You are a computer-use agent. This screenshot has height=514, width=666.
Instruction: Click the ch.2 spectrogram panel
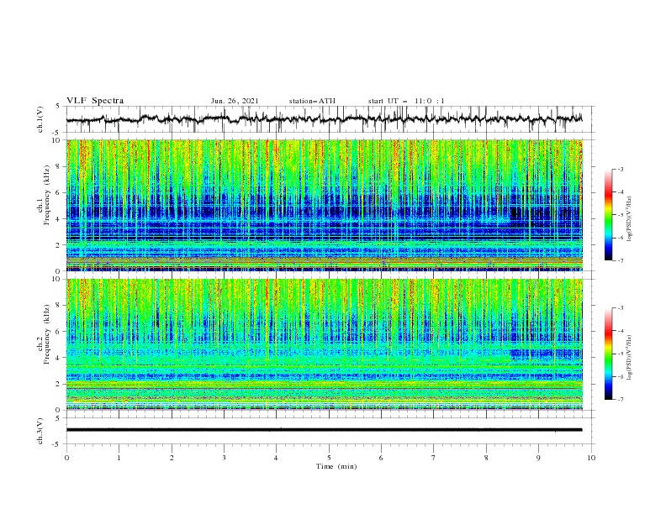[325, 344]
